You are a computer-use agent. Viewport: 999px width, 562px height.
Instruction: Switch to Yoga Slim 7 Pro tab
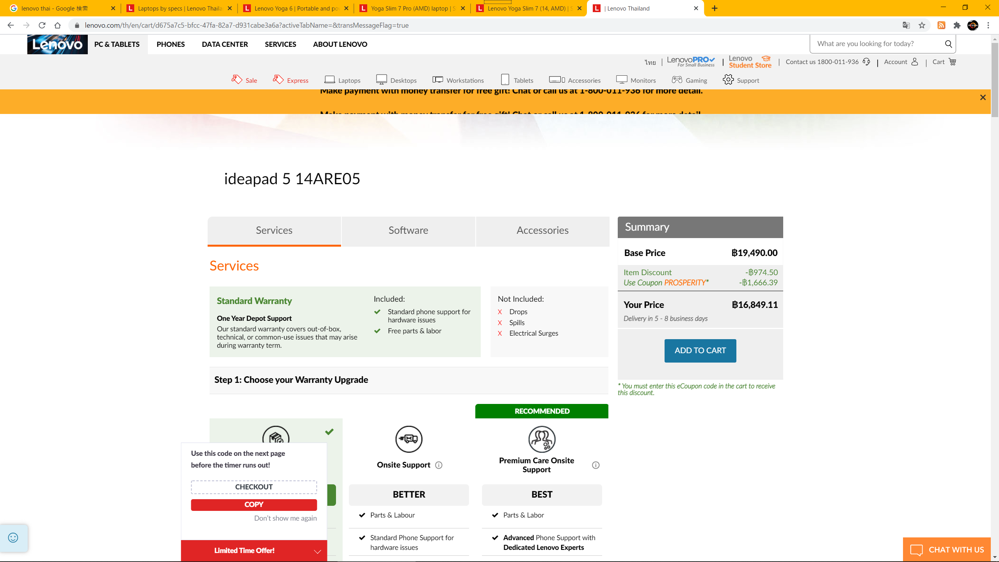coord(412,8)
